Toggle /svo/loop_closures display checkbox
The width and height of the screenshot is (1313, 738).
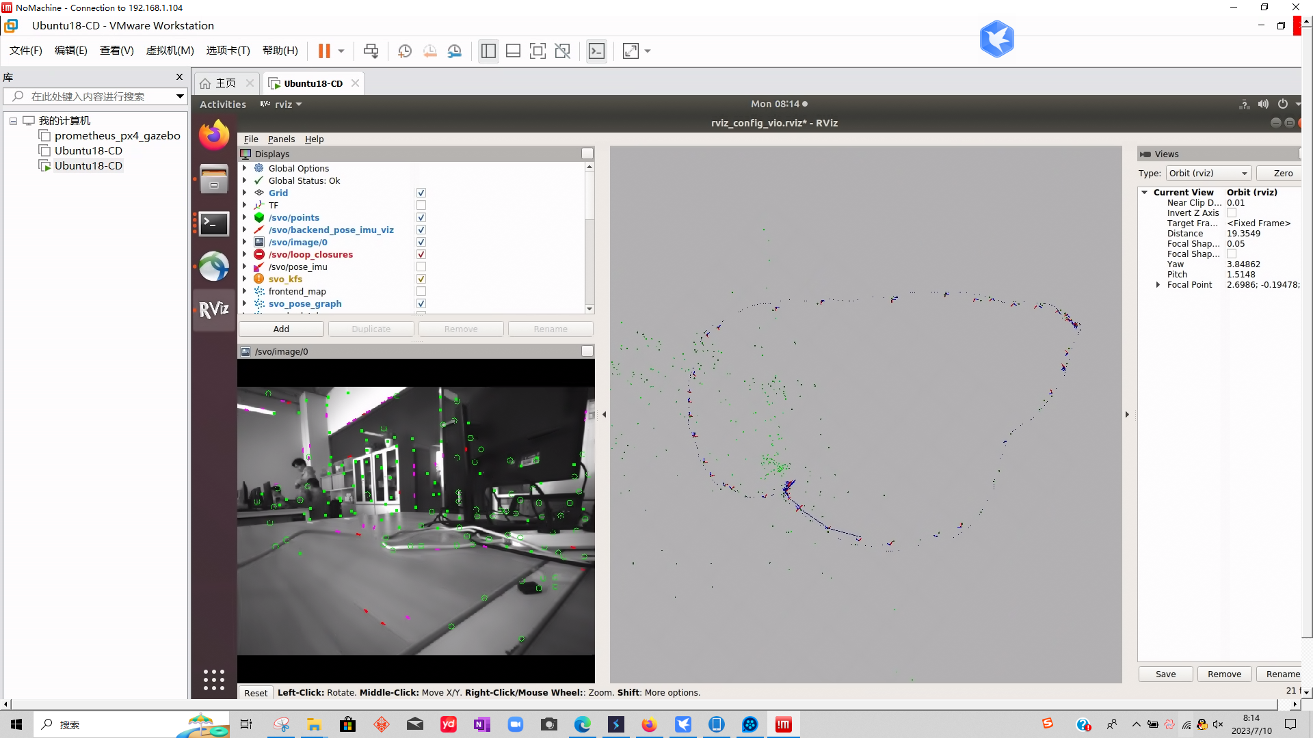point(421,255)
